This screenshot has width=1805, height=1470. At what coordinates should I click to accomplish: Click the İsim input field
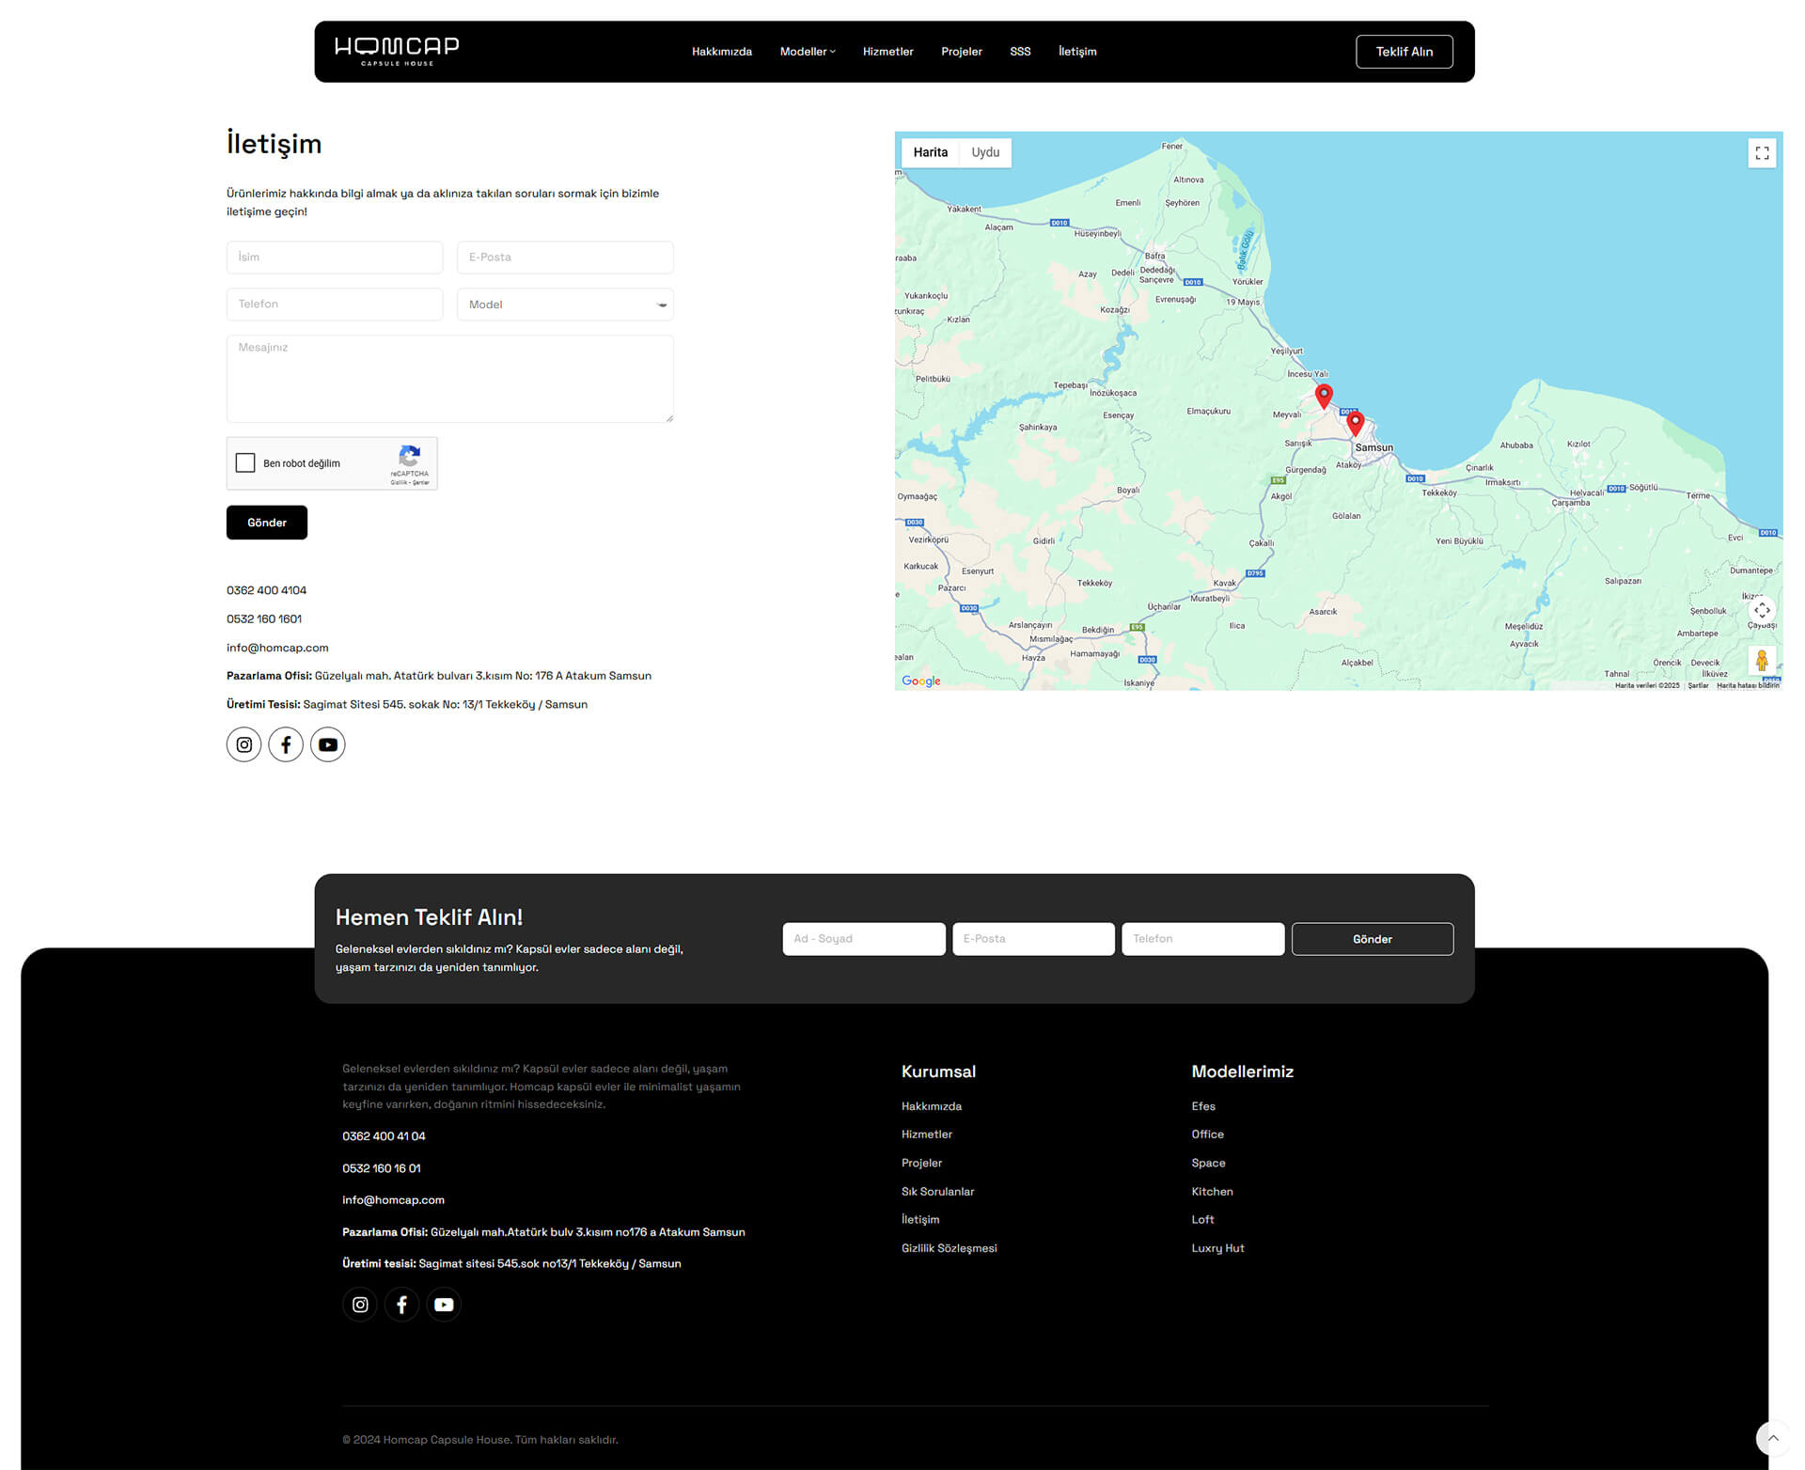[335, 258]
